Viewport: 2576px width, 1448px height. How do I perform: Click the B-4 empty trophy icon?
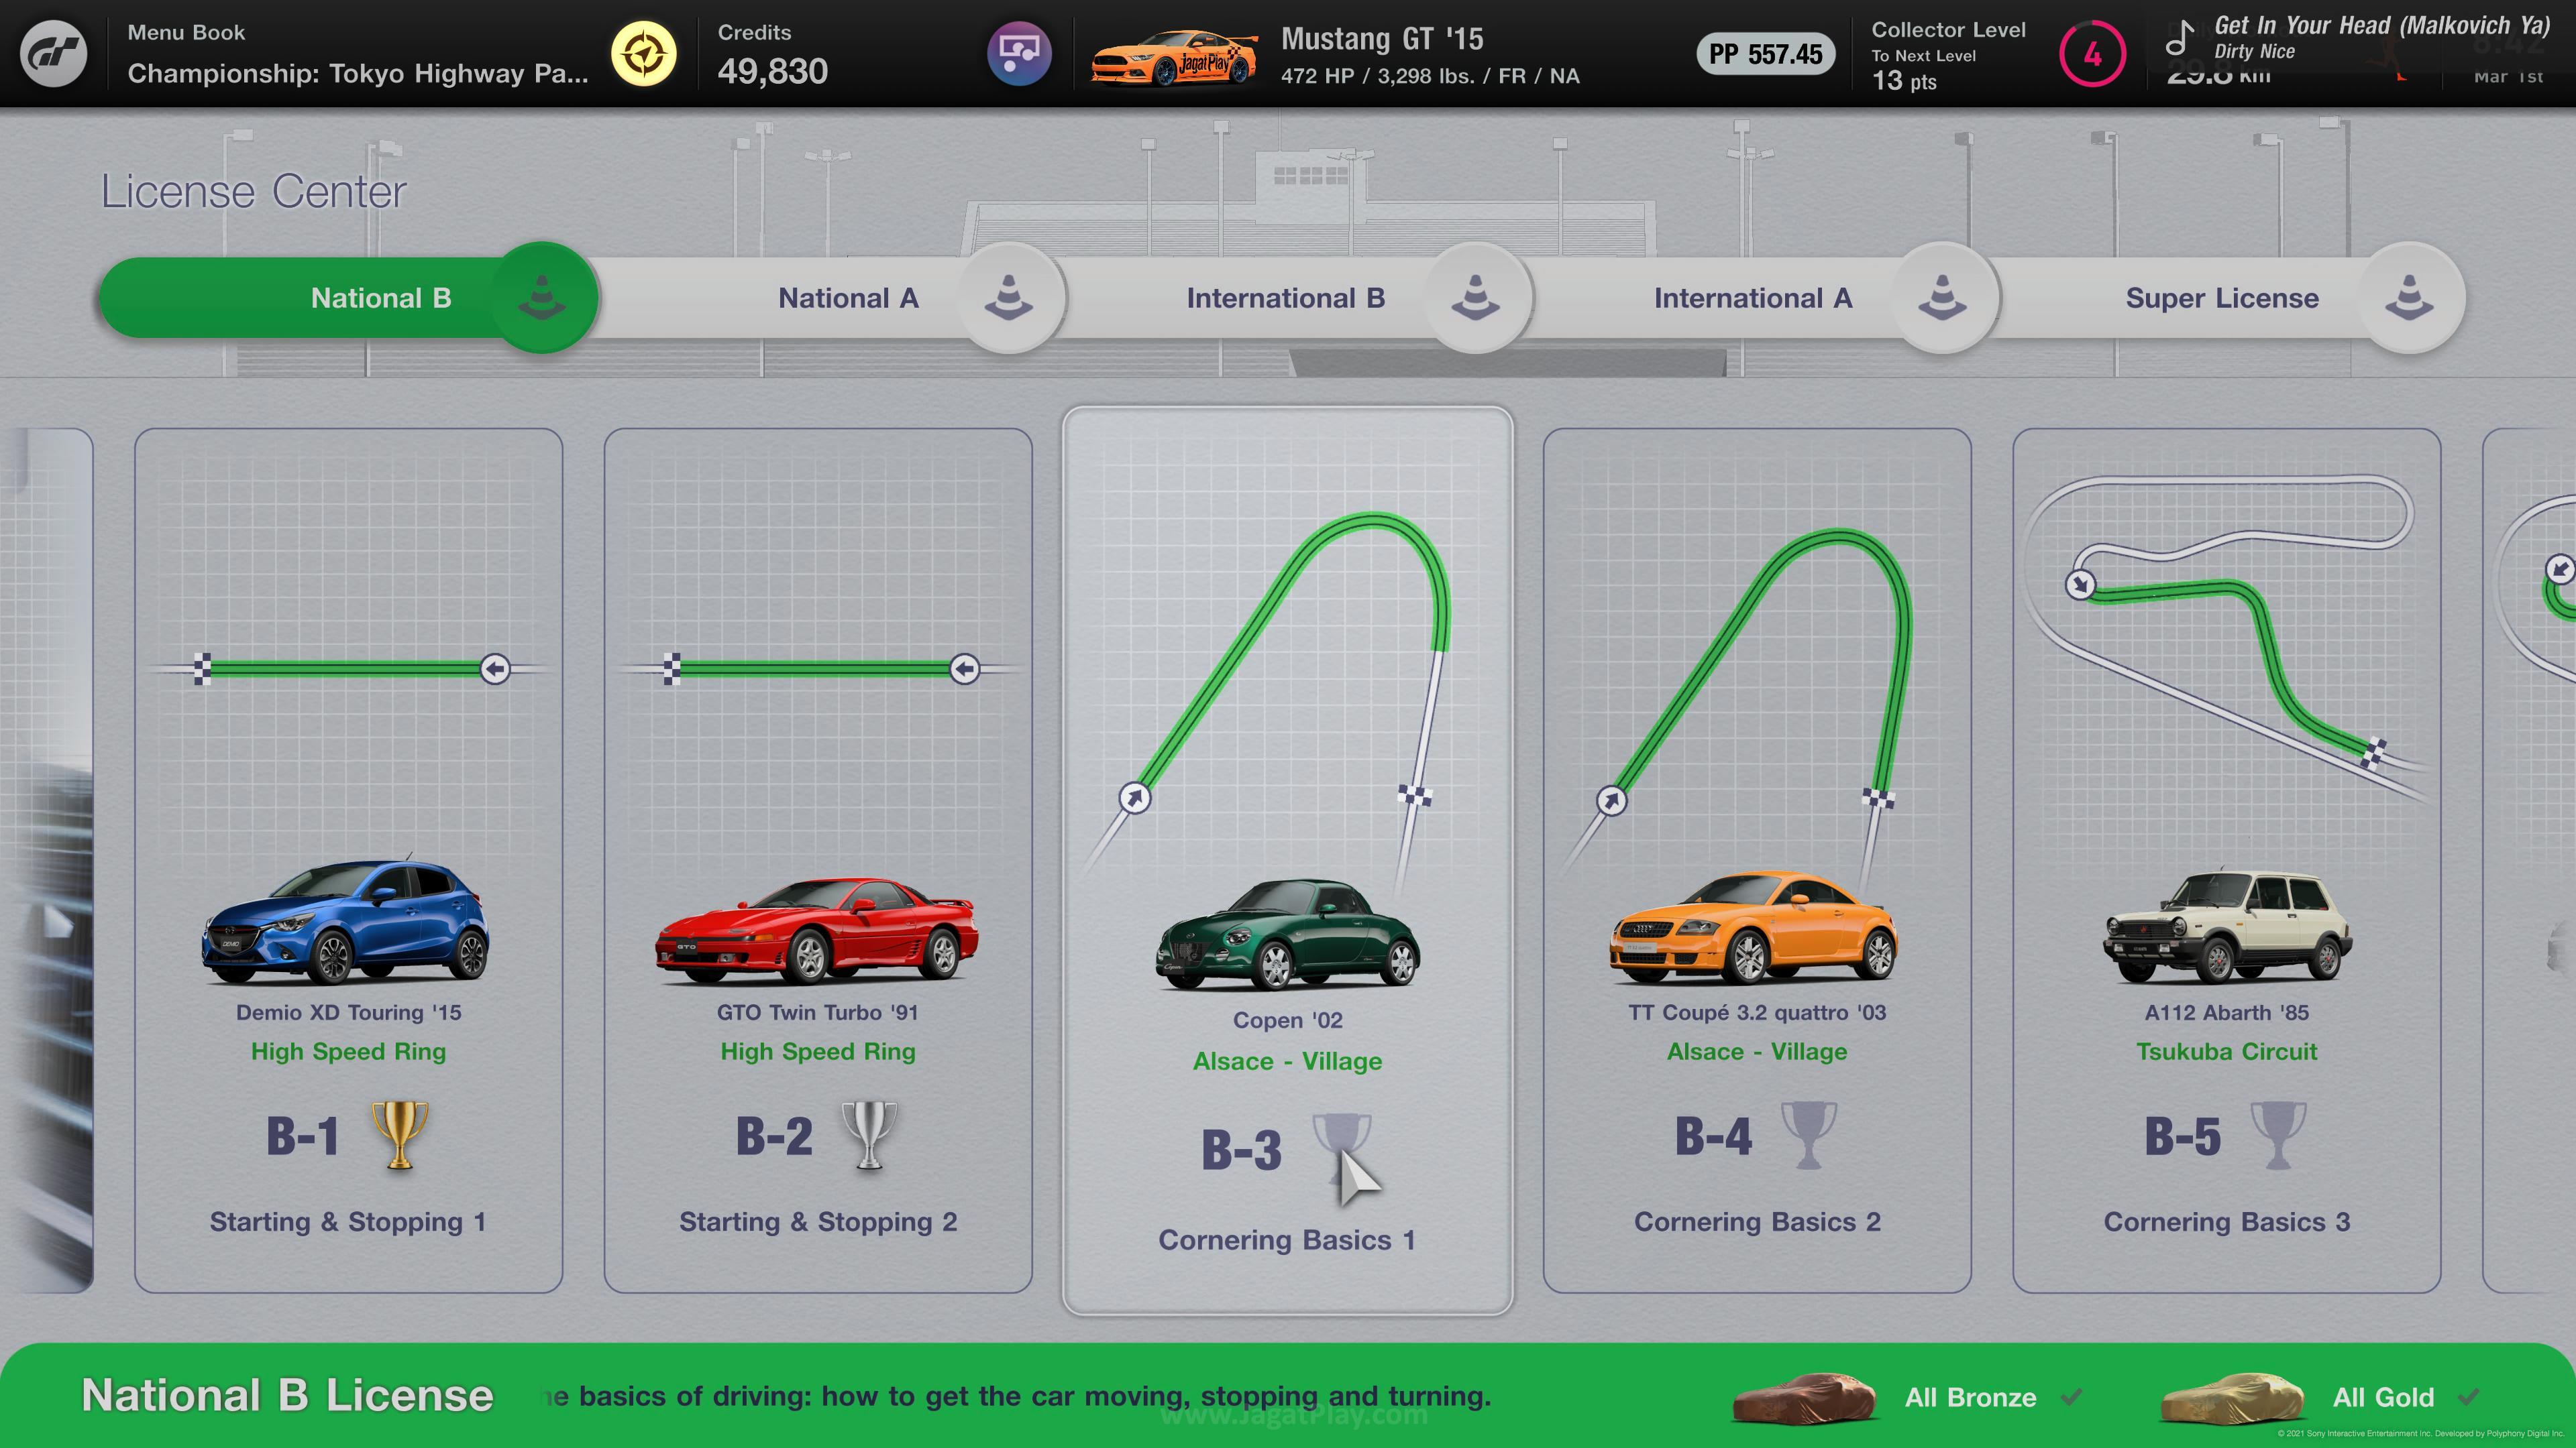[1808, 1135]
